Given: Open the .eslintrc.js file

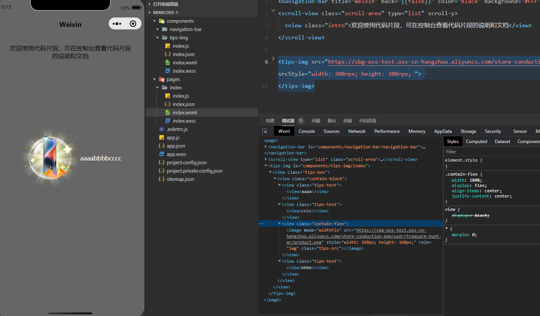Looking at the screenshot, I should 177,129.
